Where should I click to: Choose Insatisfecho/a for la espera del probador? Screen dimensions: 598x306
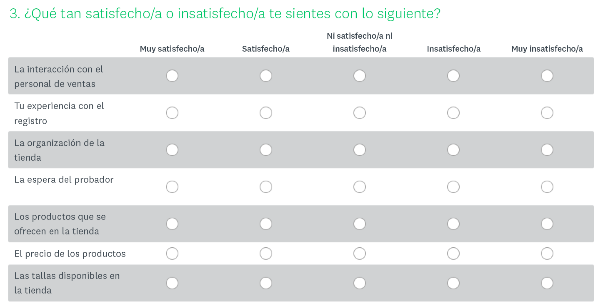pos(453,187)
